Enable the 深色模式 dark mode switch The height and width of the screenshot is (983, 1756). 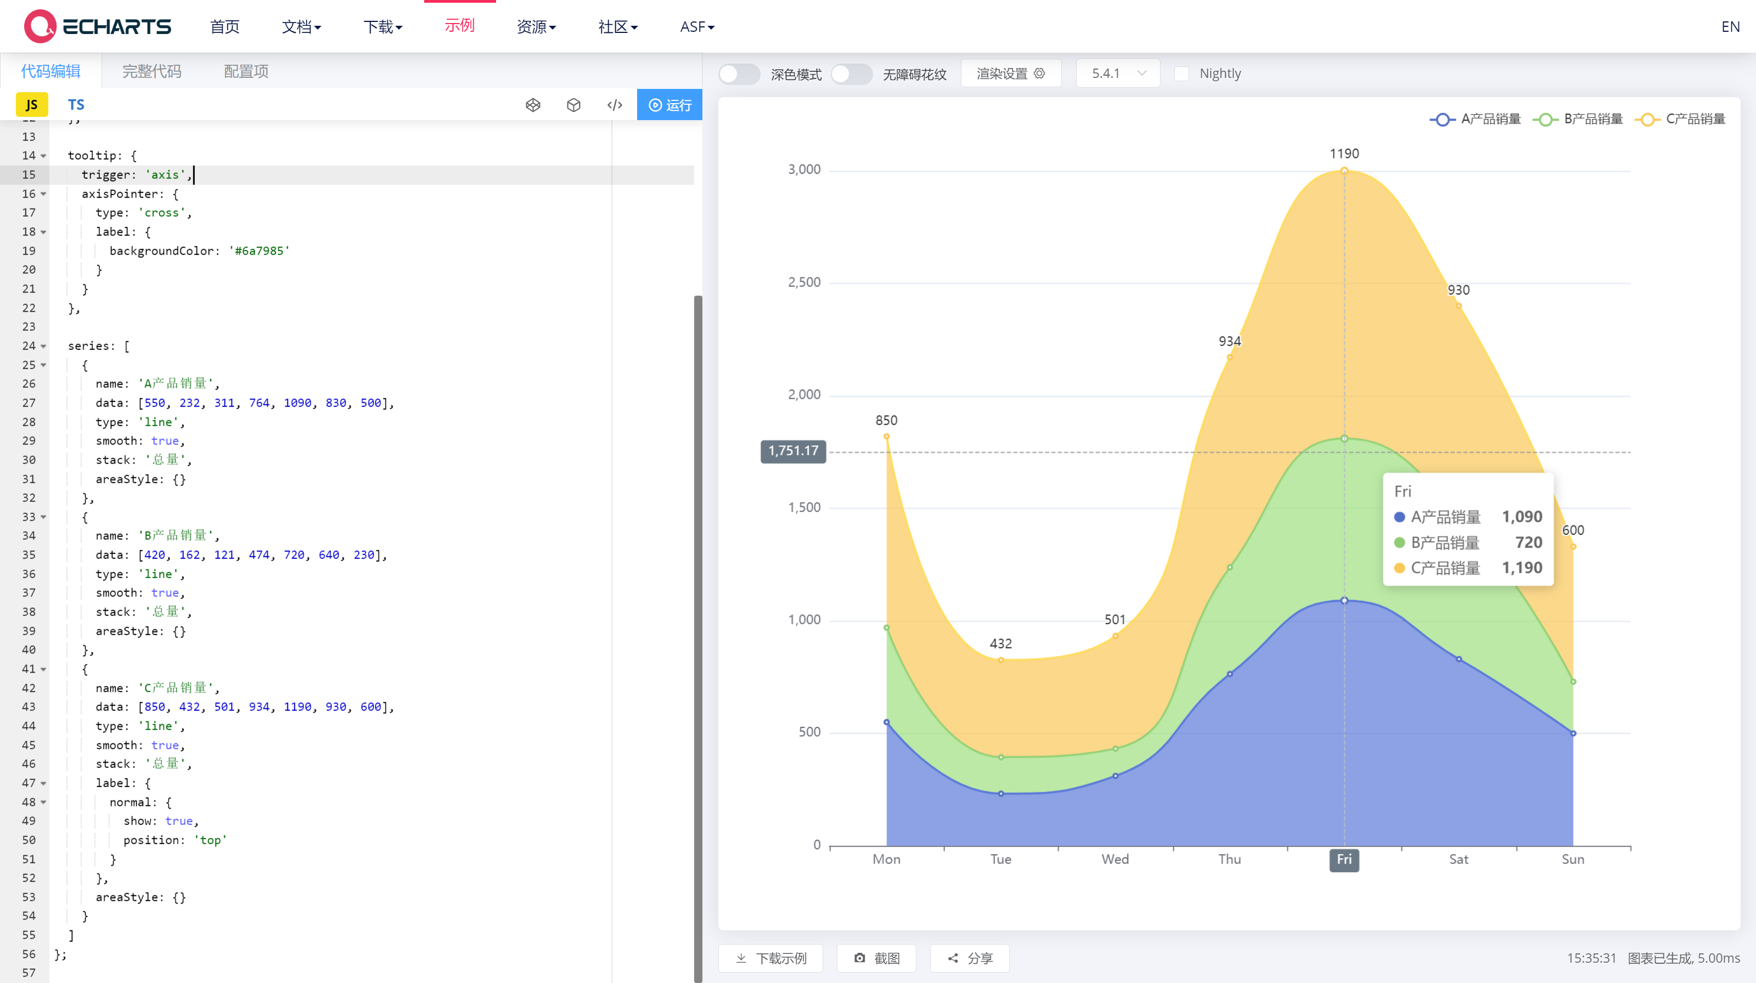[739, 74]
